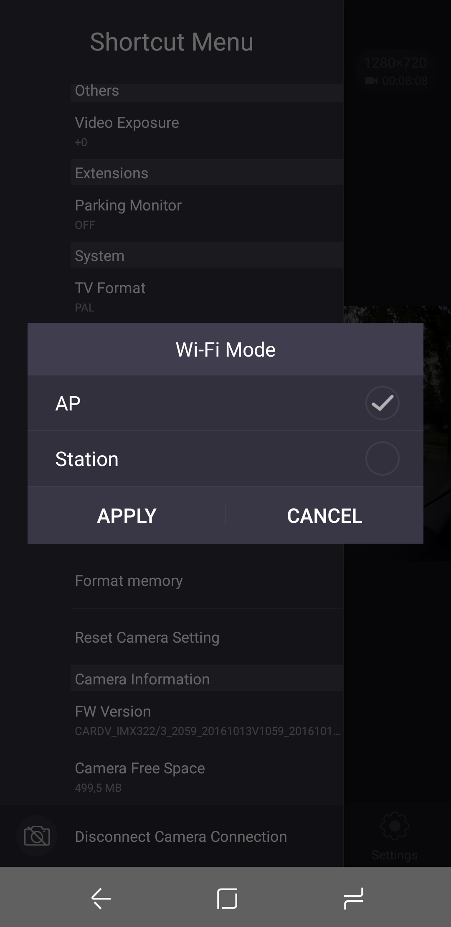Open the Settings gear icon
451x927 pixels.
395,826
